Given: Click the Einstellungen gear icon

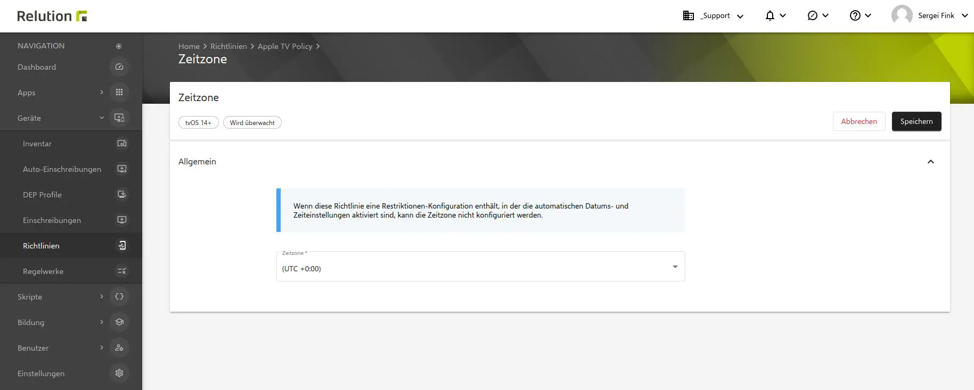Looking at the screenshot, I should point(119,374).
